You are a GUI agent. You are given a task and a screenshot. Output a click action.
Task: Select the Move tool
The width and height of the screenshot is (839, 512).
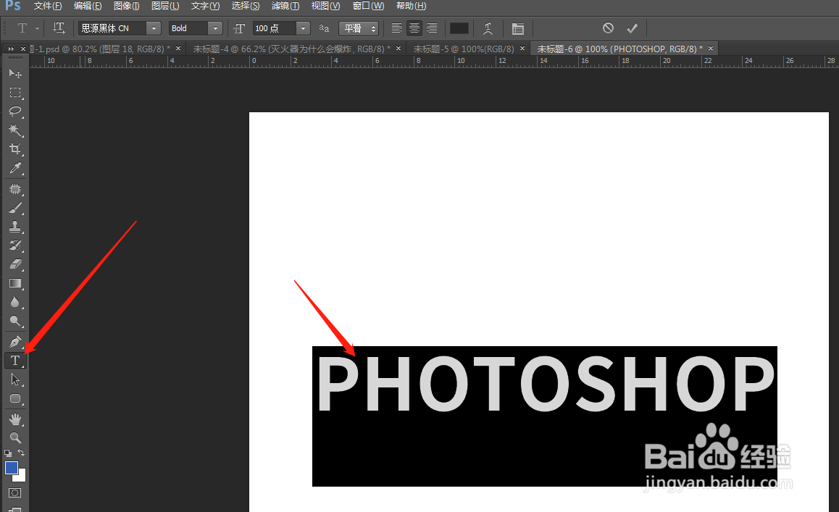(15, 73)
